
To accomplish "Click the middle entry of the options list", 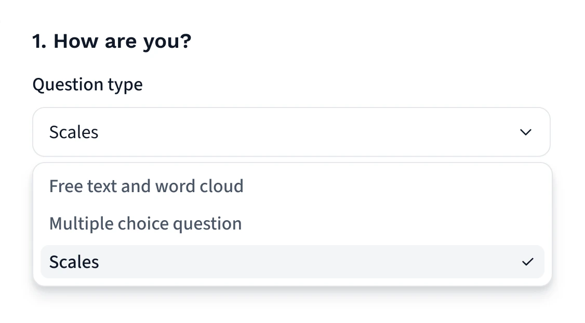I will (x=145, y=224).
